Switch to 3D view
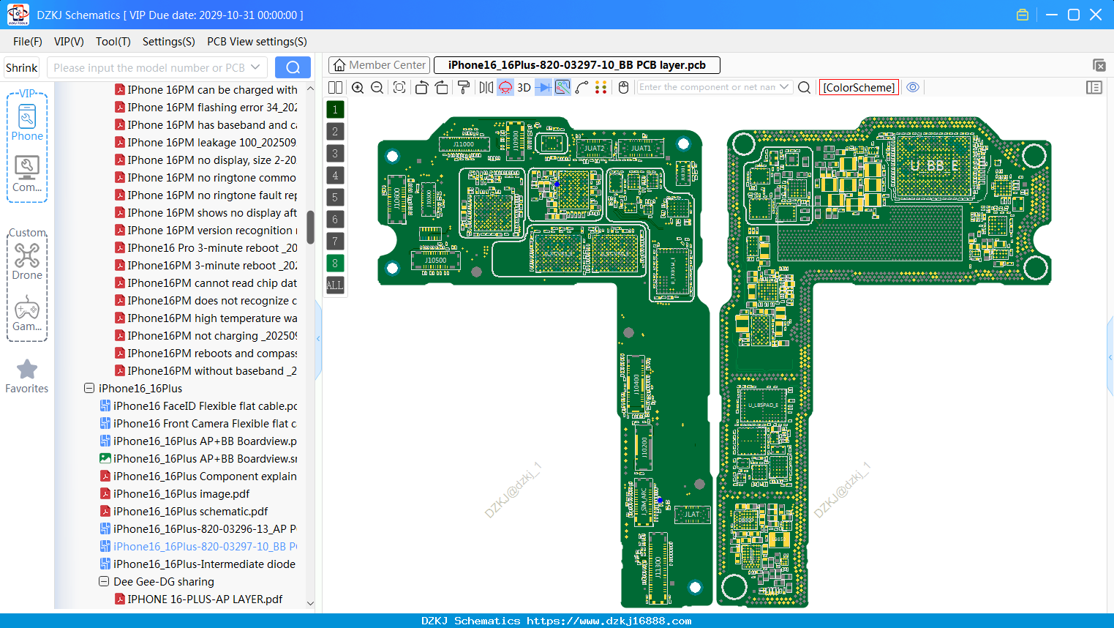 [x=524, y=87]
